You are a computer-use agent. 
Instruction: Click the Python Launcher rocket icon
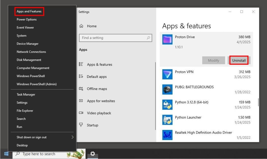[167, 120]
